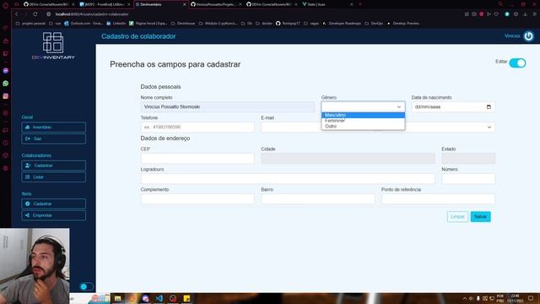540x304 pixels.
Task: Click the red shield ad-blocker icon
Action: coord(481,14)
